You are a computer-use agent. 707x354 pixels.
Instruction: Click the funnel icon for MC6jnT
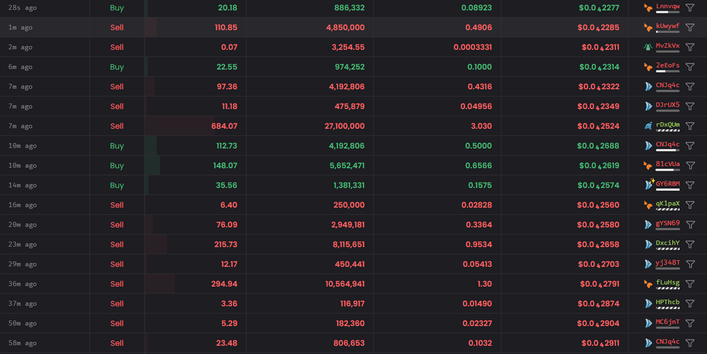coord(690,323)
